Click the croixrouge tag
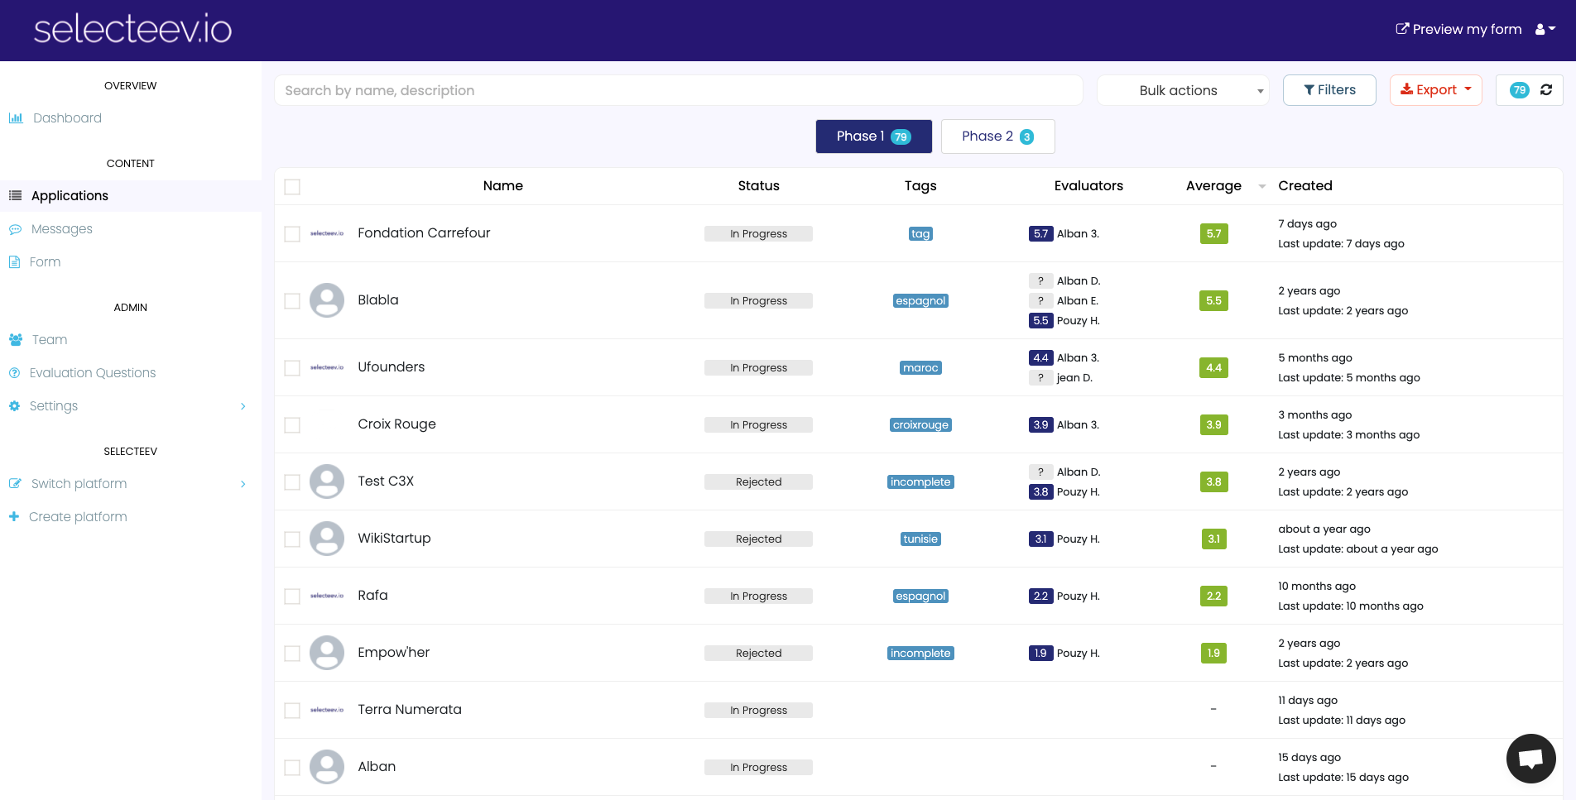The image size is (1576, 800). click(920, 425)
